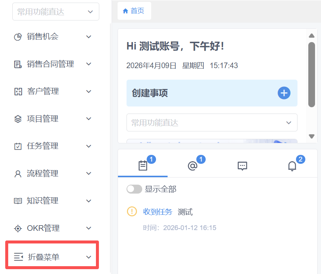This screenshot has height=274, width=321.
Task: Click the customer icon beside 客户管理
Action: click(18, 92)
